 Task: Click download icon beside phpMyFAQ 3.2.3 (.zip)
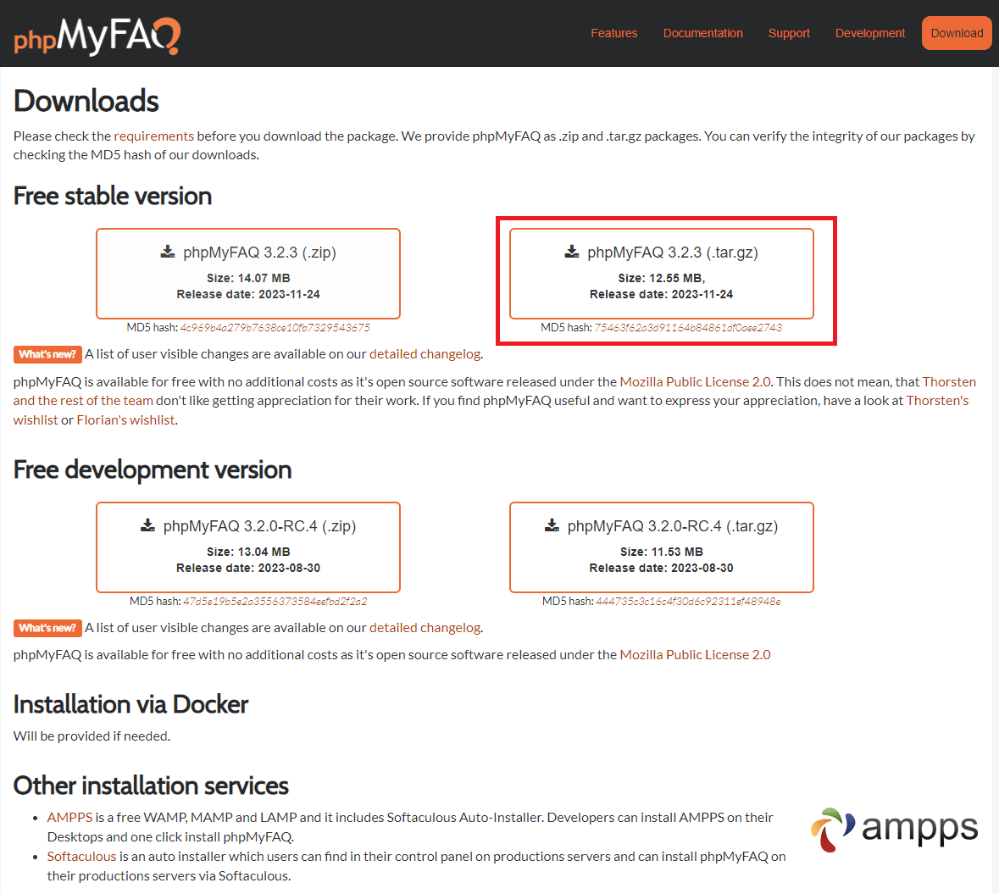tap(168, 252)
